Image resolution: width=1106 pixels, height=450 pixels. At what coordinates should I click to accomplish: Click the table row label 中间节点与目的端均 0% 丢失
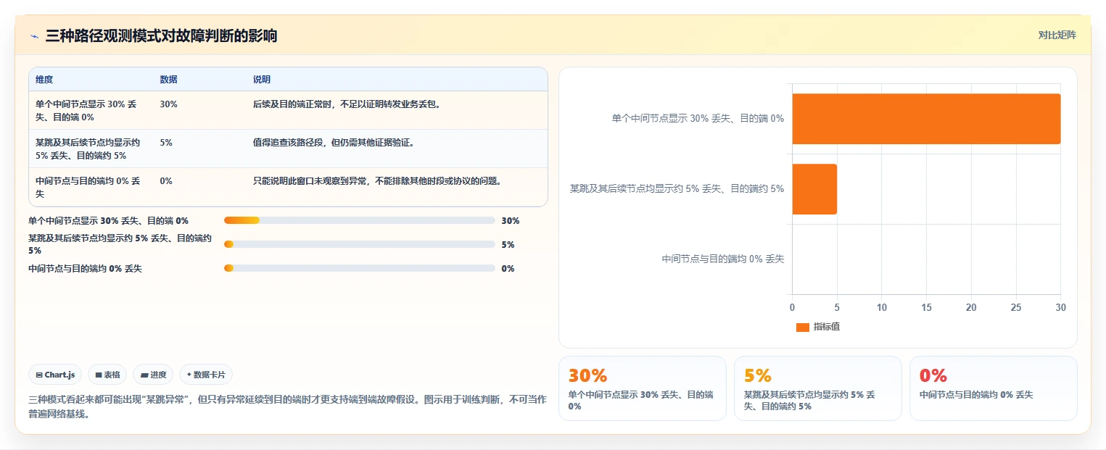(x=88, y=187)
